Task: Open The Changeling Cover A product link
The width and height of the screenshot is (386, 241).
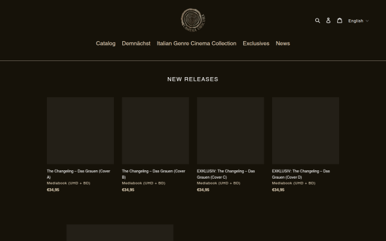Action: pos(78,174)
